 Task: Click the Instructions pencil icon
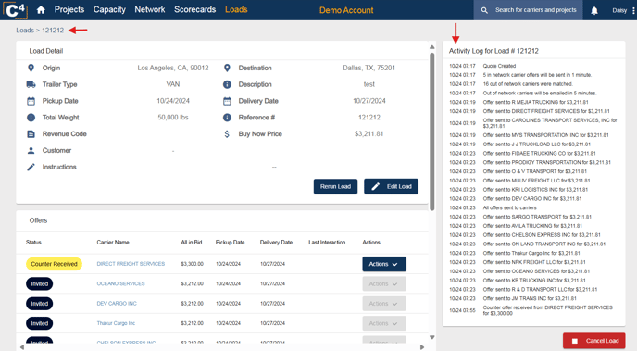(x=31, y=167)
